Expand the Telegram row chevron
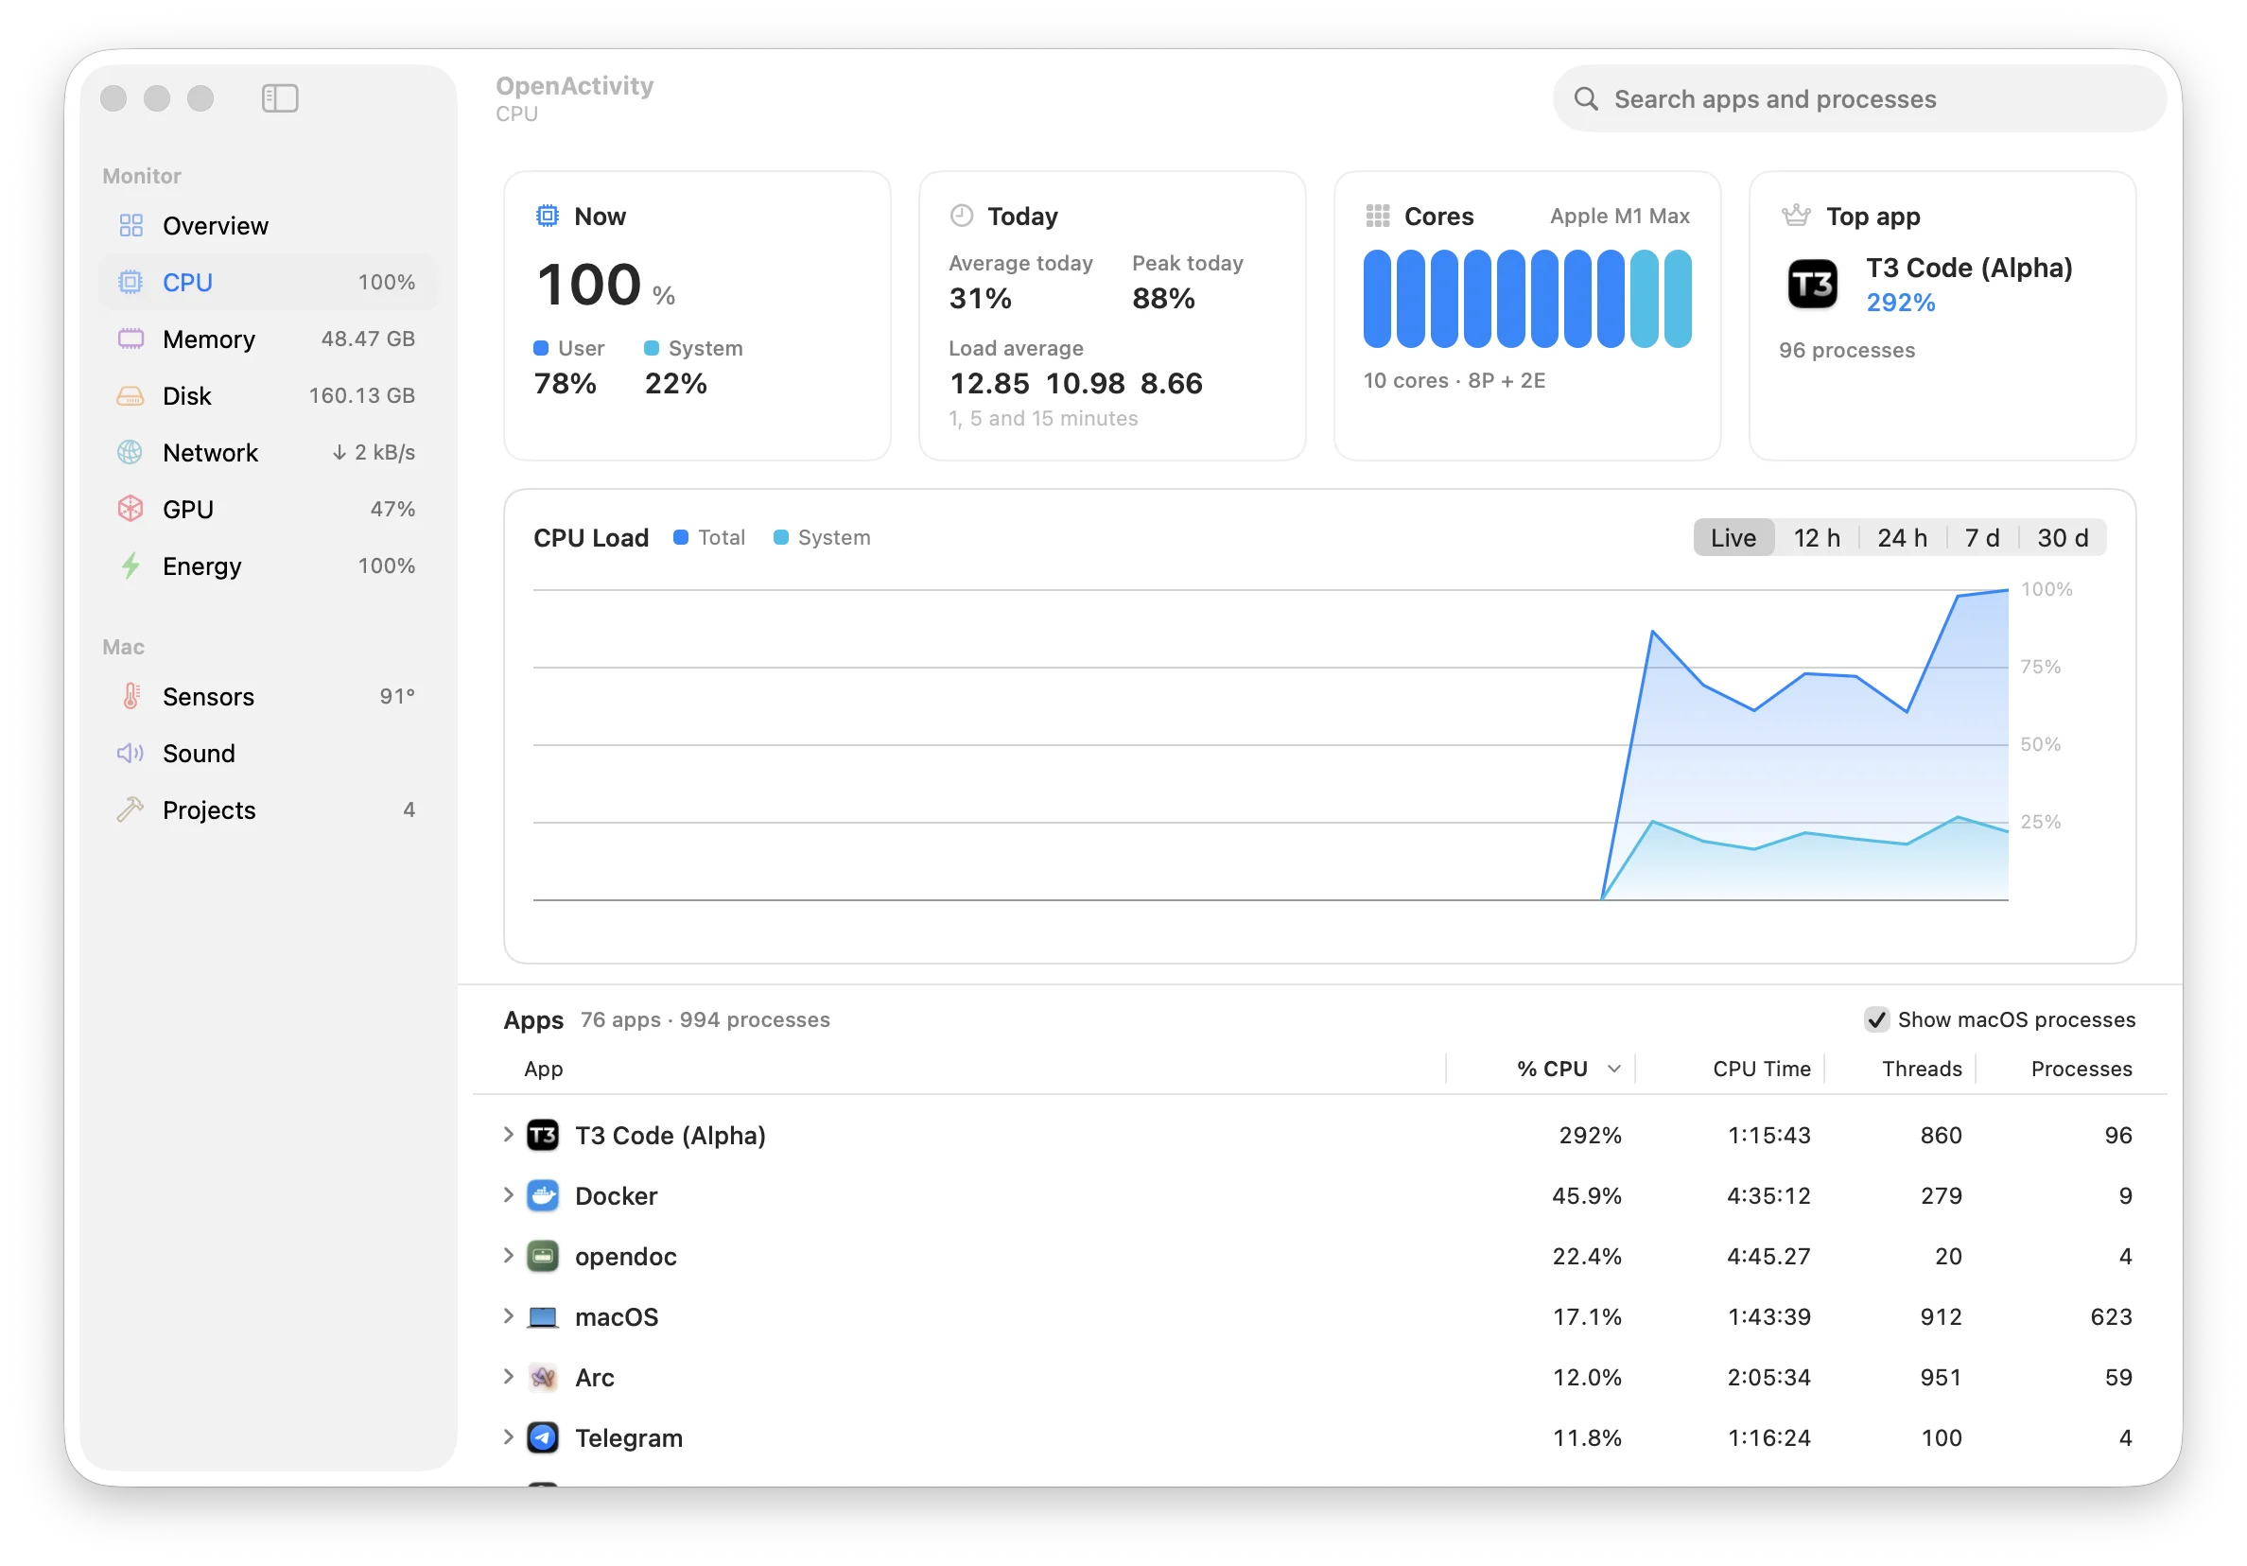 [x=508, y=1437]
